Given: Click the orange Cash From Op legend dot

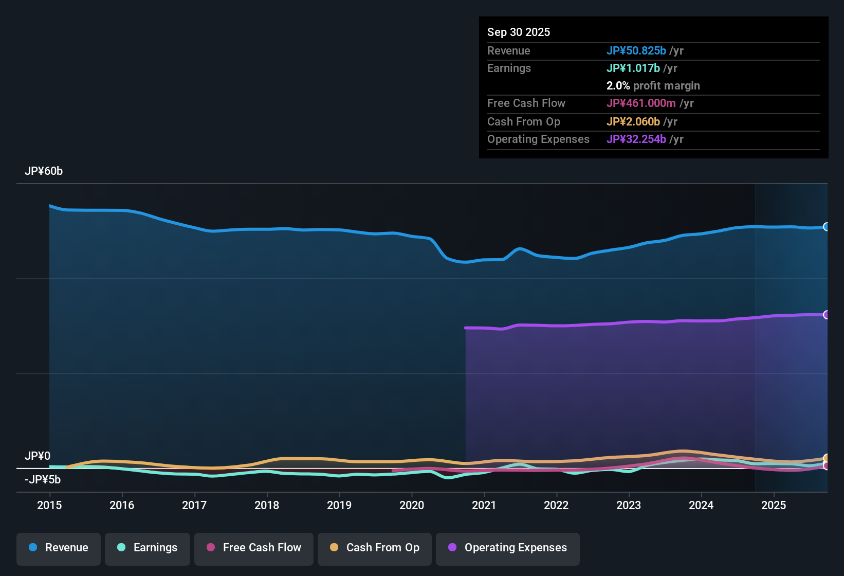Looking at the screenshot, I should 334,548.
